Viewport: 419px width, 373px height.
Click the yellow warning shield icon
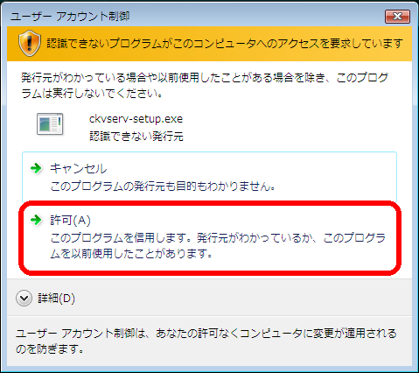(x=29, y=43)
